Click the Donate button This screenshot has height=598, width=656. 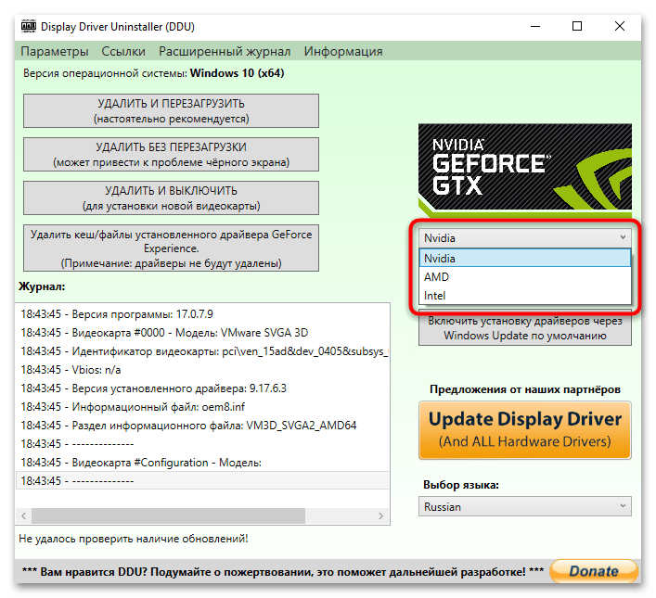pyautogui.click(x=594, y=571)
